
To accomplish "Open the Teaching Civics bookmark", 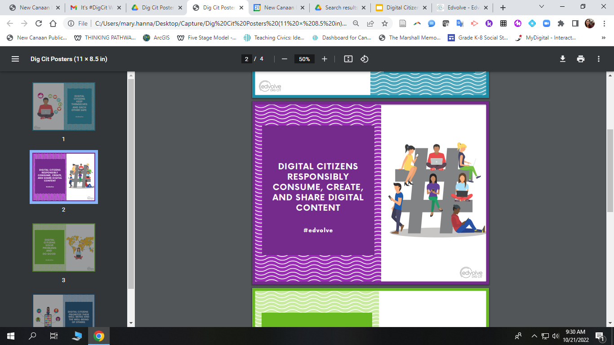I will point(275,38).
